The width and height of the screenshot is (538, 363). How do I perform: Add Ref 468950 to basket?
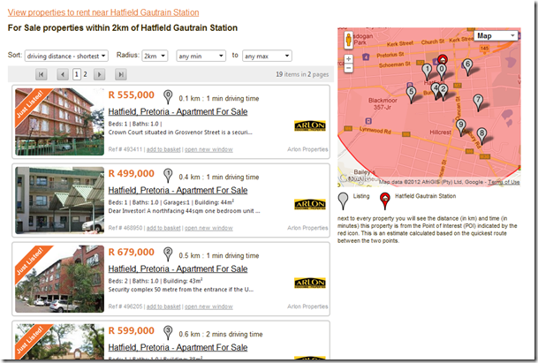(163, 228)
